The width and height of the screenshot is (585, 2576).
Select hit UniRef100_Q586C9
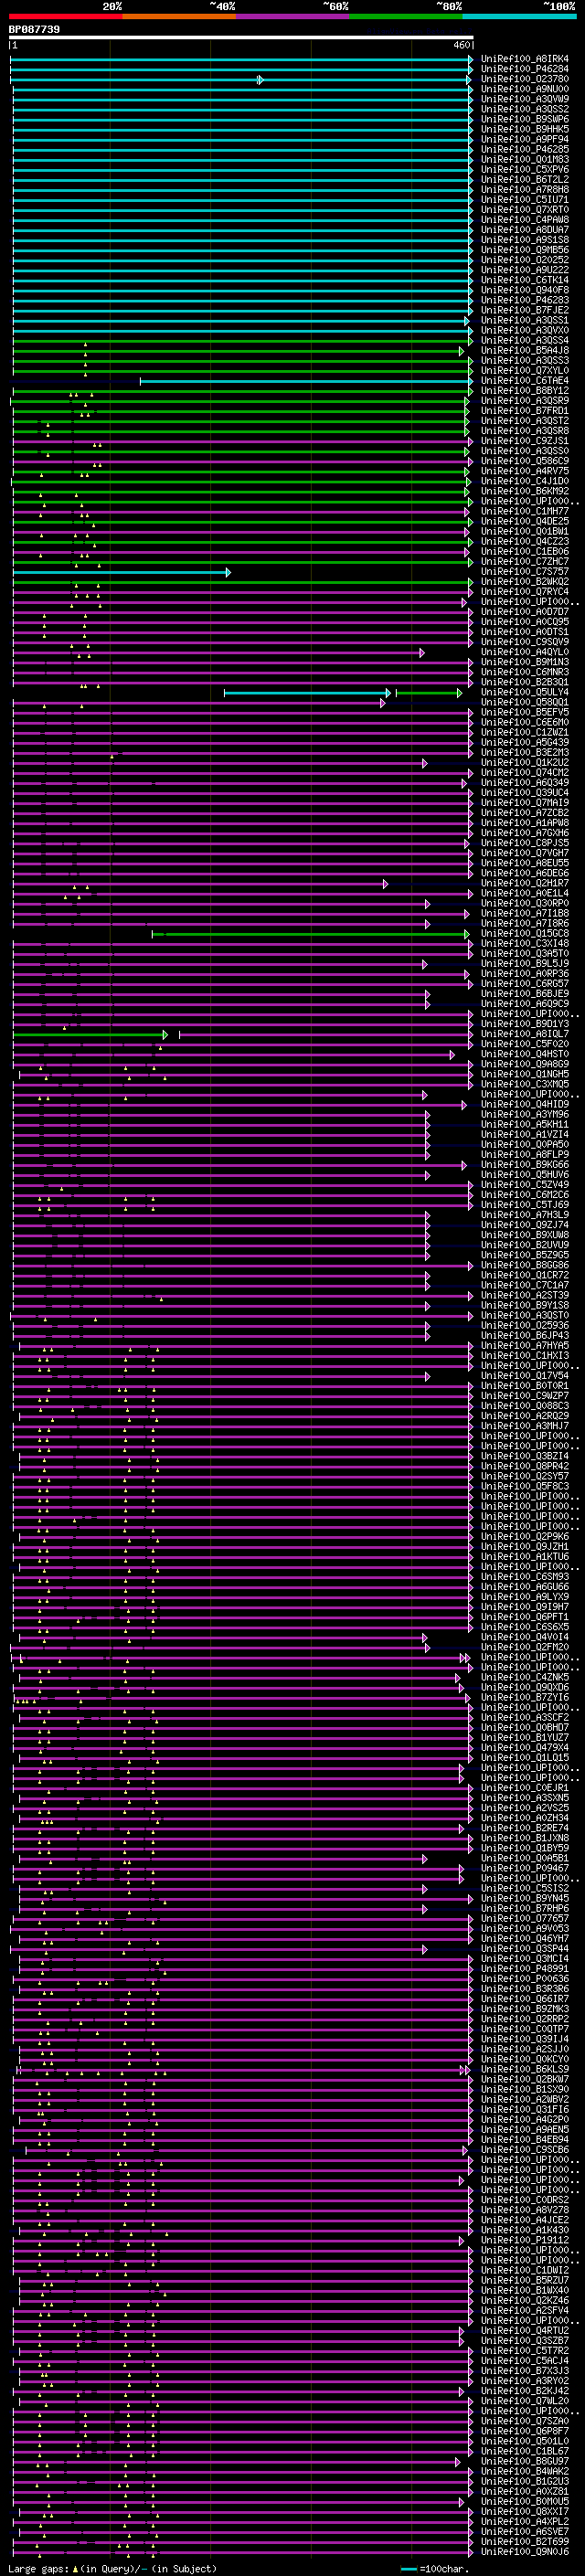pyautogui.click(x=525, y=461)
